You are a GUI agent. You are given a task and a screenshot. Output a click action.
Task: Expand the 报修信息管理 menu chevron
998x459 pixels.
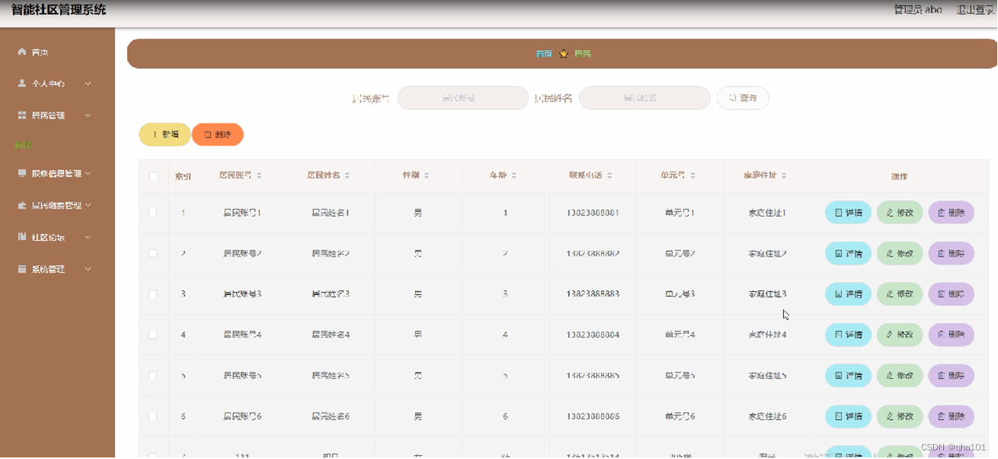click(x=88, y=173)
